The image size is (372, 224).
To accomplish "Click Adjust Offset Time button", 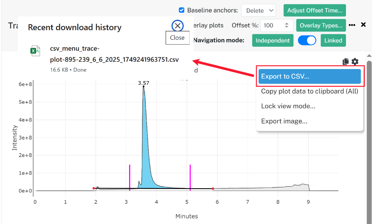I will 315,11.
